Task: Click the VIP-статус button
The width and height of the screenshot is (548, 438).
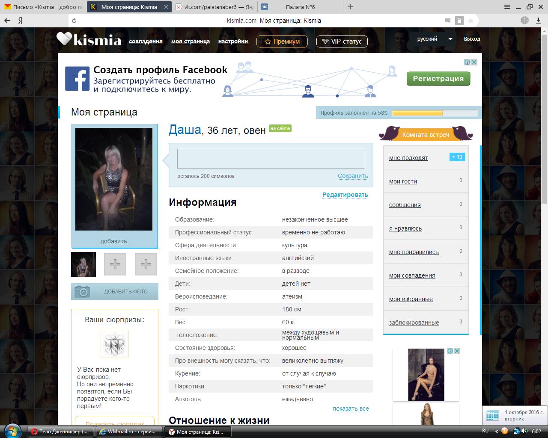Action: pyautogui.click(x=342, y=41)
